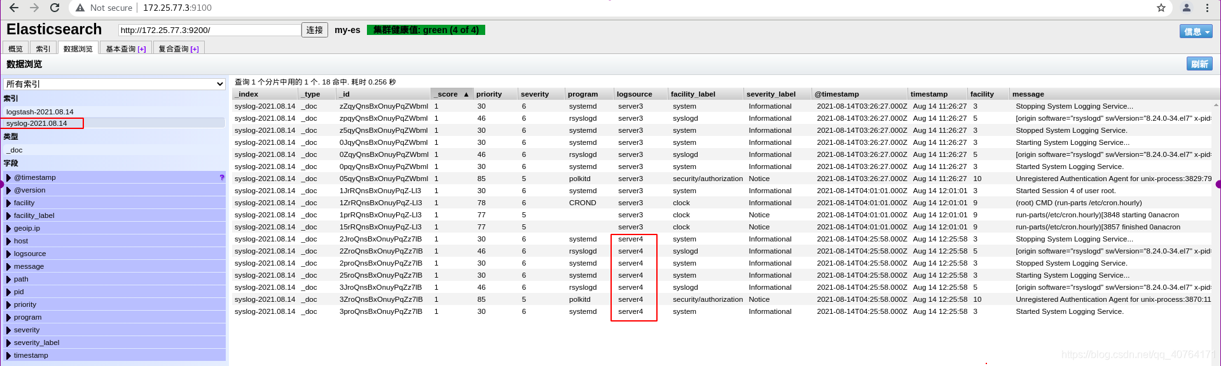
Task: Expand the priority field filter
Action: coord(9,304)
